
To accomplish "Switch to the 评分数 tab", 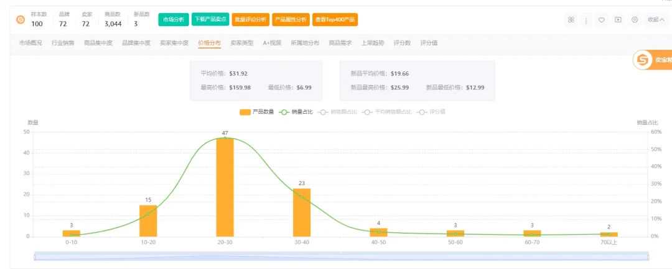I will [x=402, y=43].
